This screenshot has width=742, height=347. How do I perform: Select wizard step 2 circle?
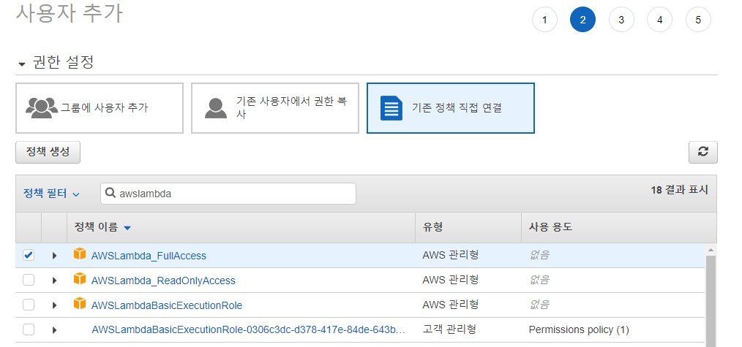(582, 20)
